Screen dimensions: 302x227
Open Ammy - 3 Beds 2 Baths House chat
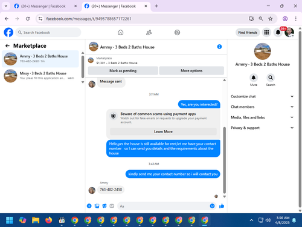[40, 59]
